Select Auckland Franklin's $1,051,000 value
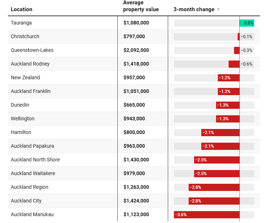 [136, 91]
